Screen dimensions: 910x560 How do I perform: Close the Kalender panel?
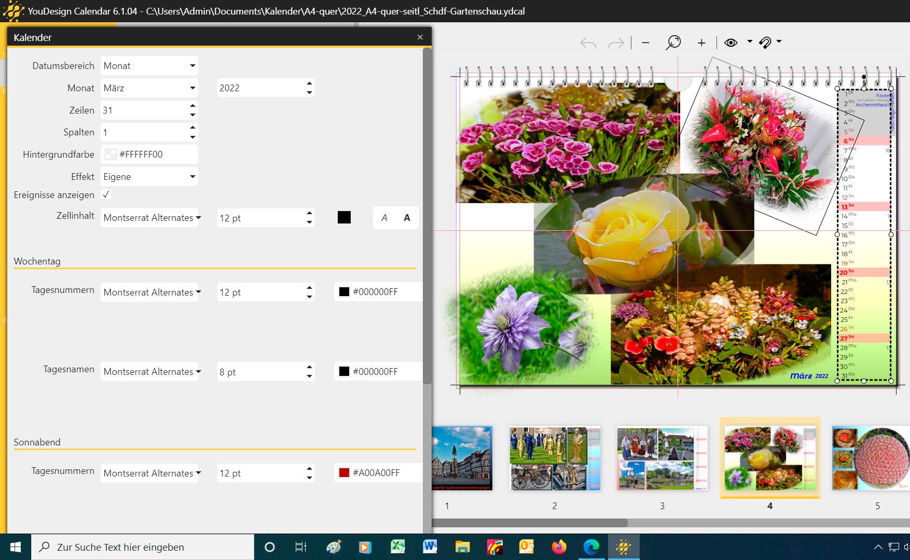(x=420, y=37)
